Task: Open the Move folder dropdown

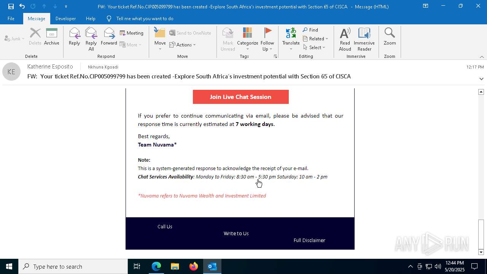Action: point(160,39)
